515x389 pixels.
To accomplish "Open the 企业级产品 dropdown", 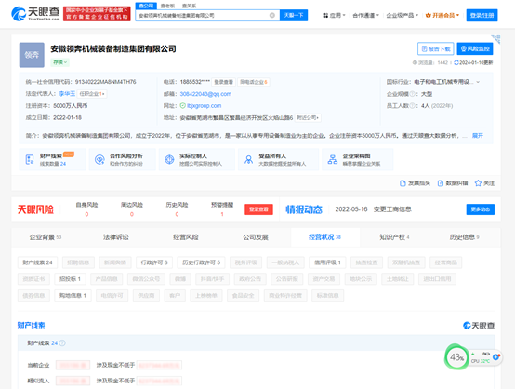I will pyautogui.click(x=402, y=15).
